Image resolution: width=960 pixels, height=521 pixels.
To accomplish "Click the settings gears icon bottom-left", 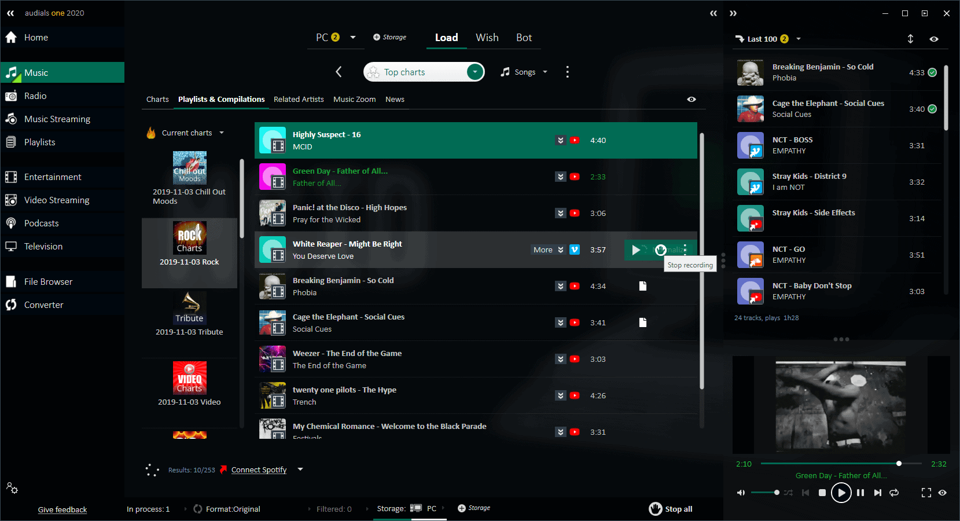I will [x=12, y=488].
